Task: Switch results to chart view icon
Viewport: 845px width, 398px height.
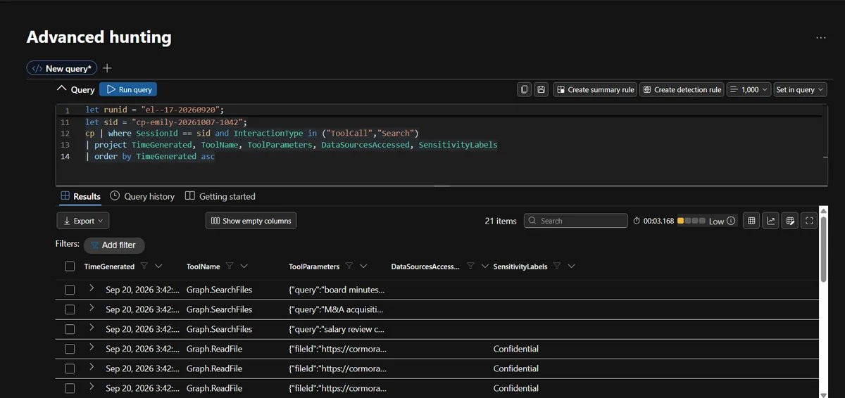Action: (x=771, y=221)
